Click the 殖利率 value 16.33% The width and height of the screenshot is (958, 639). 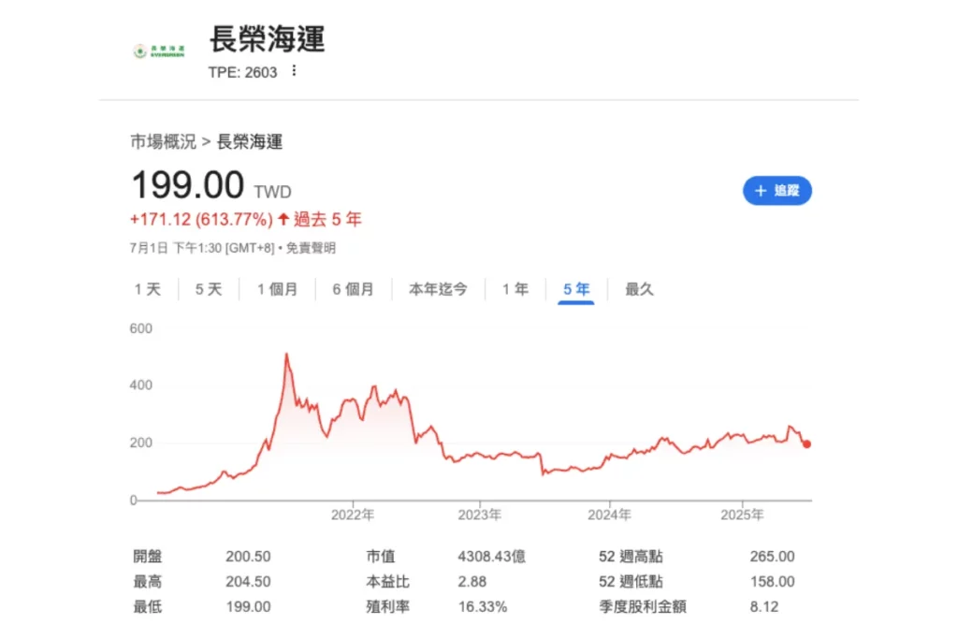483,606
